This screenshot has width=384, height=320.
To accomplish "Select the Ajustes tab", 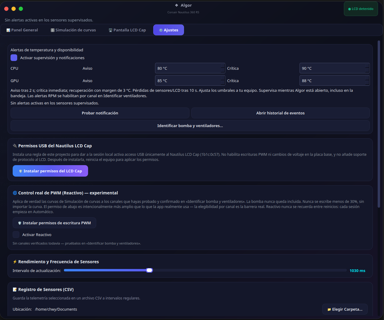I will 169,30.
